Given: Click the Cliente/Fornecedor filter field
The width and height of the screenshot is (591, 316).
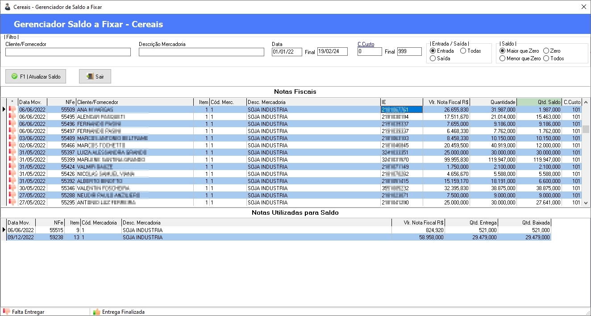Looking at the screenshot, I should [x=68, y=52].
